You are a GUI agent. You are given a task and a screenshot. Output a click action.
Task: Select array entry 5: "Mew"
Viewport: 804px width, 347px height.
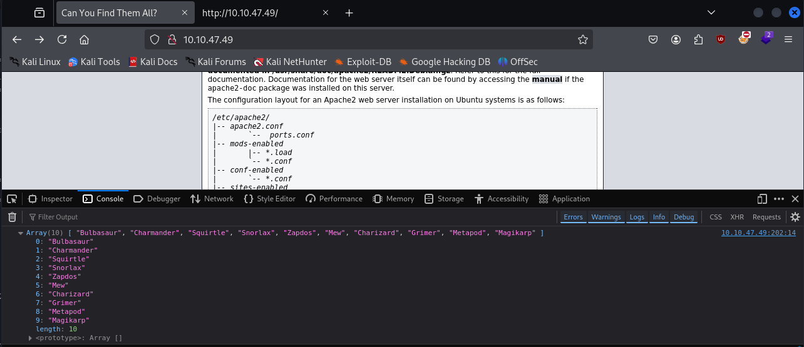[x=52, y=285]
